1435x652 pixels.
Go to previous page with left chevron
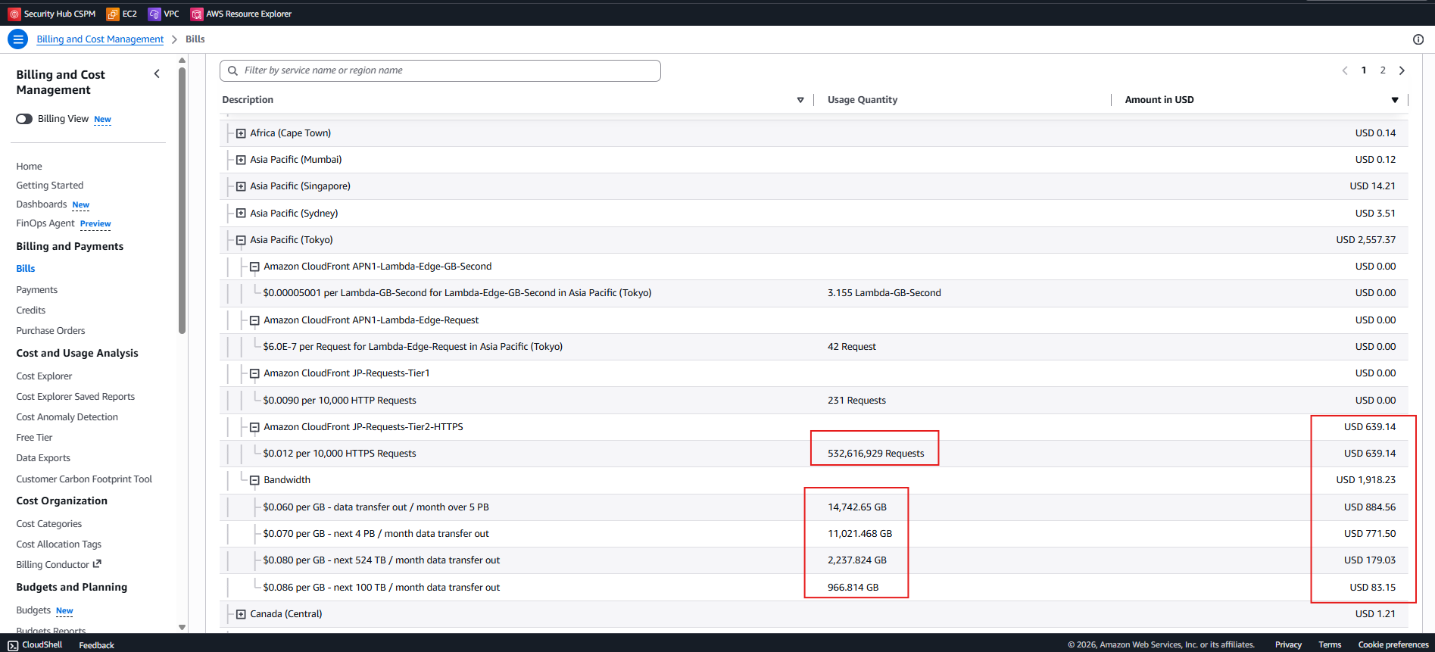tap(1345, 70)
